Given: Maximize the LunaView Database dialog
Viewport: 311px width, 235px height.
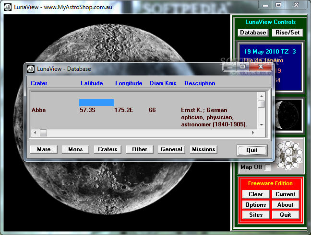Looking at the screenshot, I should pos(243,67).
